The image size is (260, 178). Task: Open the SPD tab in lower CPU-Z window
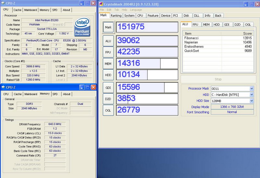56,94
